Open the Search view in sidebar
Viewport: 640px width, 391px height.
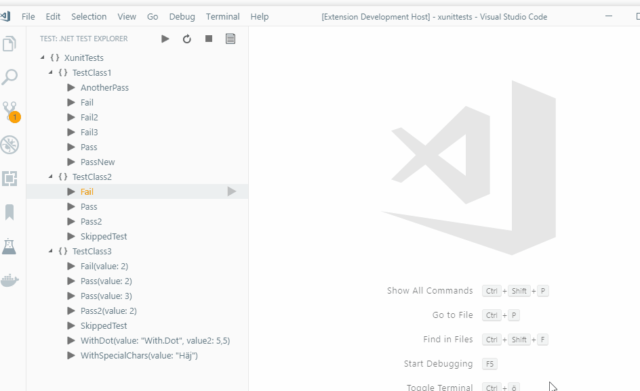[9, 77]
